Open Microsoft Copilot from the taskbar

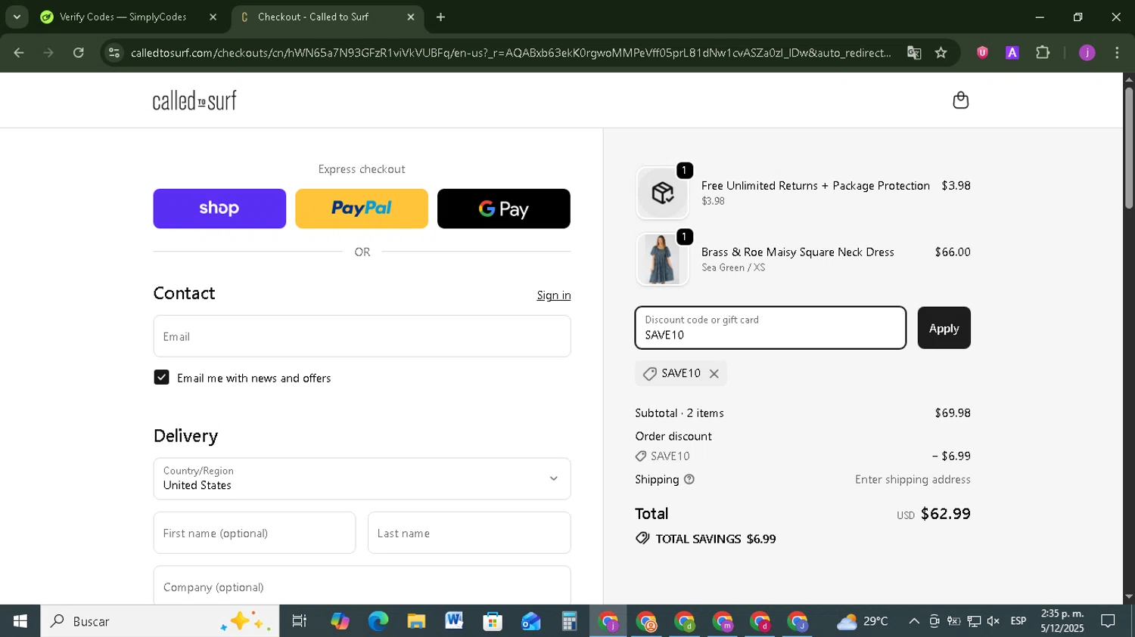340,621
